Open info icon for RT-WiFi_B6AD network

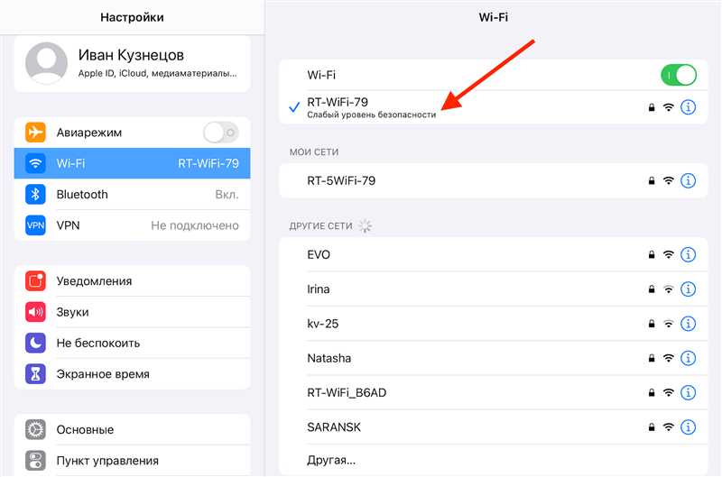(x=688, y=393)
